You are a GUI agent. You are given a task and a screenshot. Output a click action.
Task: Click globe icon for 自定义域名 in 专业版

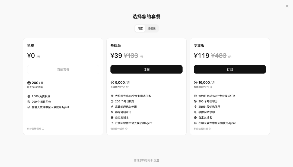tap(195, 118)
